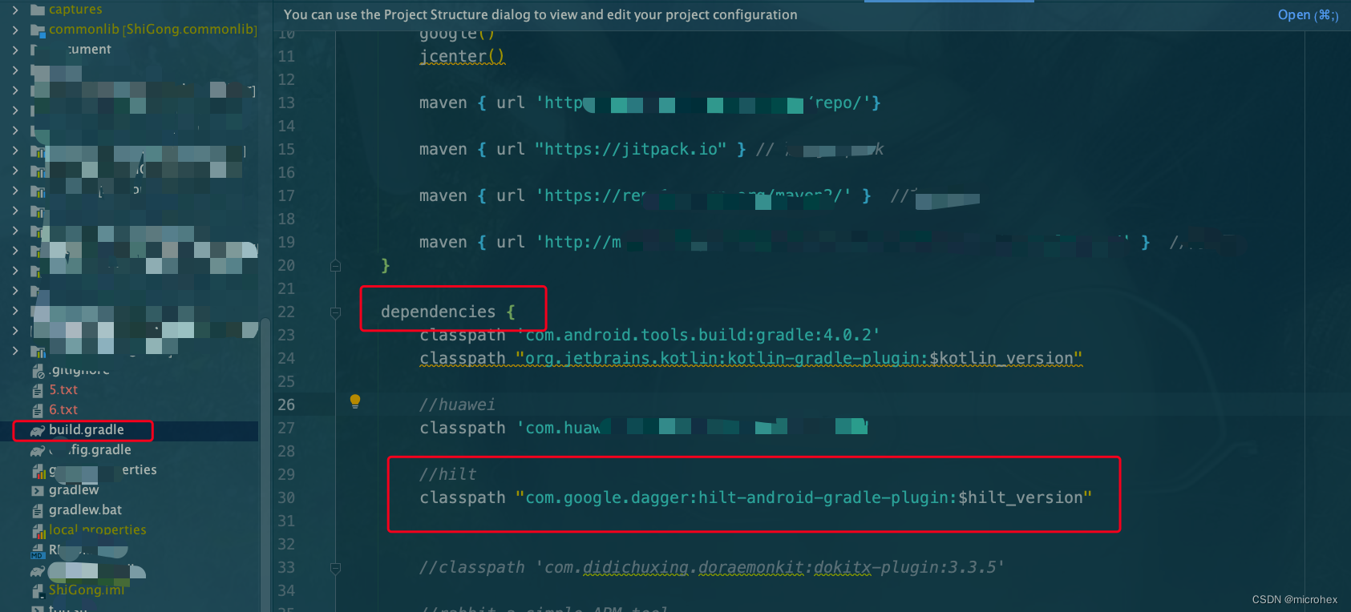Click the //huawei comment line
1351x612 pixels.
457,405
